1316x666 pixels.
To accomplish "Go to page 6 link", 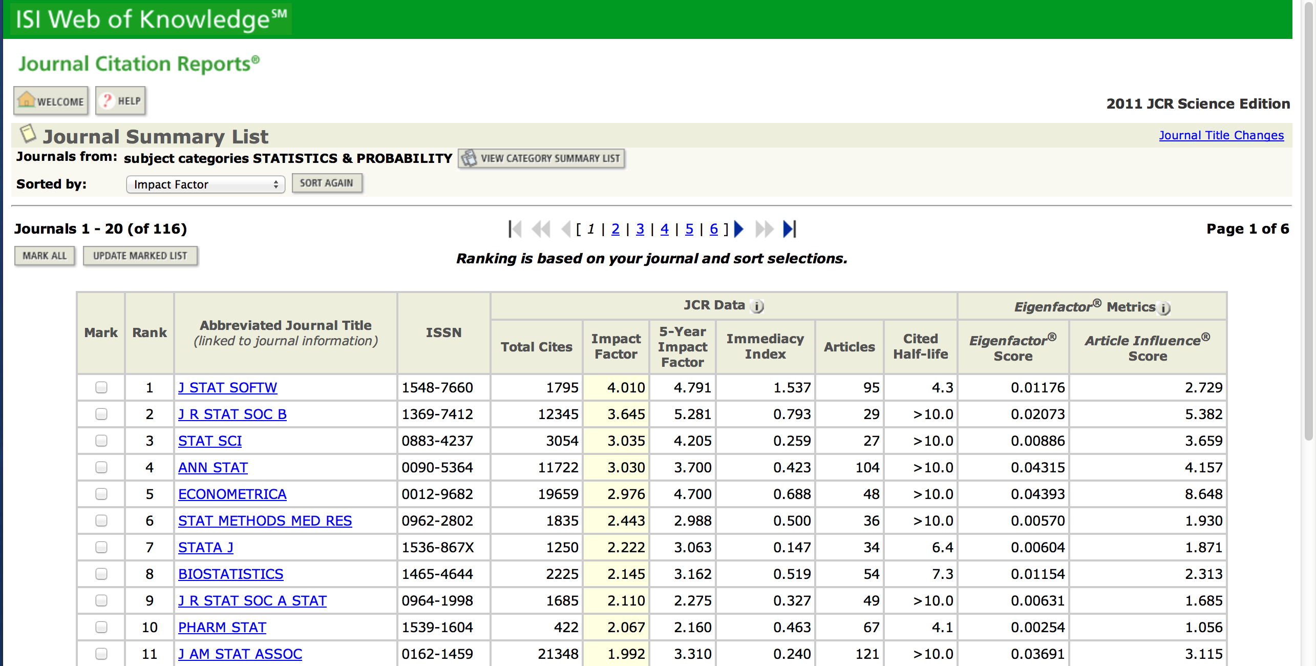I will click(x=714, y=229).
